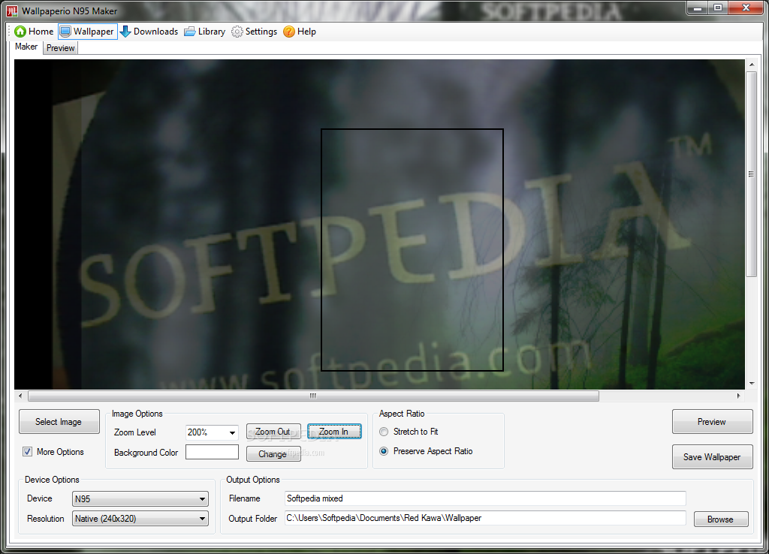Open the Settings toolbar label

tap(261, 32)
